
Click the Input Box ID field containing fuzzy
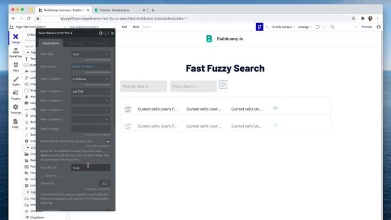[90, 167]
